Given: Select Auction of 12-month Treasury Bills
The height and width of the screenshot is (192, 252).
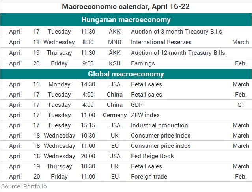Looking at the screenshot, I should point(178,53).
